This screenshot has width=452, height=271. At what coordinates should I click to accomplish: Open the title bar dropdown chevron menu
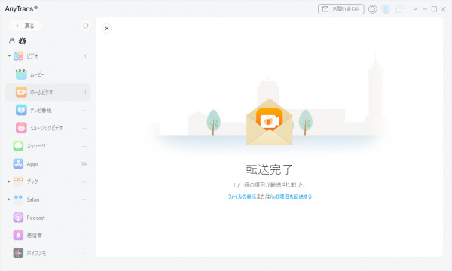(415, 8)
